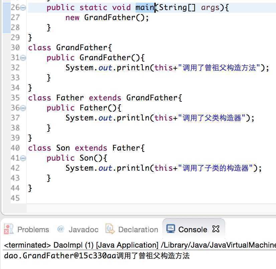Collapse the main method fold at line 26
This screenshot has width=276, height=269.
click(23, 8)
